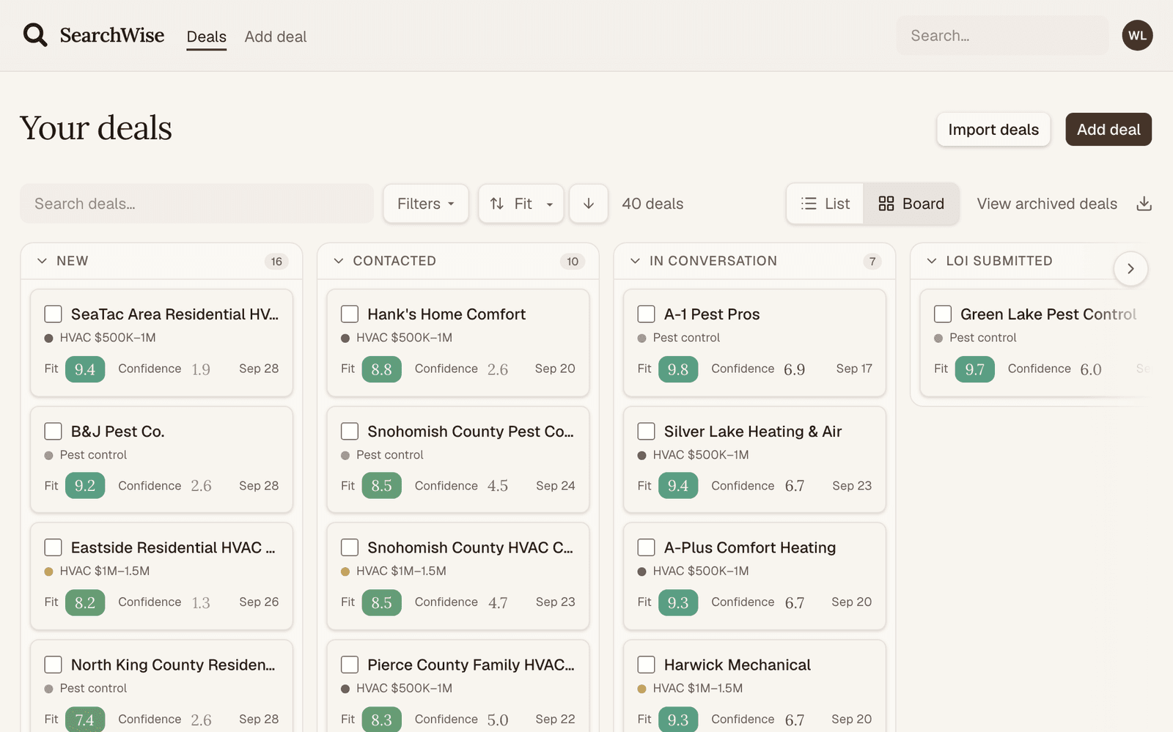Select the Snohomish County HVAC C... checkbox

click(350, 547)
